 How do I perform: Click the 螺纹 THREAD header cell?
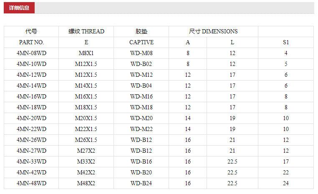(x=86, y=31)
